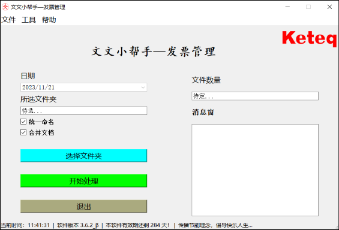This screenshot has height=230, width=339.
Task: Toggle the 统一命名 checkbox
Action: 23,122
